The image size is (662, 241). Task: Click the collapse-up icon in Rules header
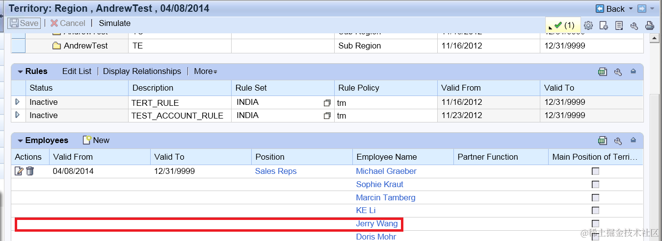[633, 72]
